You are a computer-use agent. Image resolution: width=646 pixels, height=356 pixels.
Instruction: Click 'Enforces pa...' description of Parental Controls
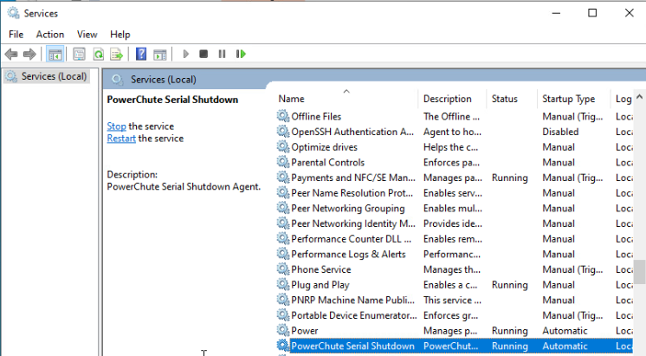coord(451,162)
